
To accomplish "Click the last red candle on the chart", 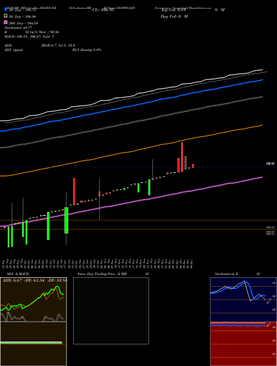I will [193, 166].
